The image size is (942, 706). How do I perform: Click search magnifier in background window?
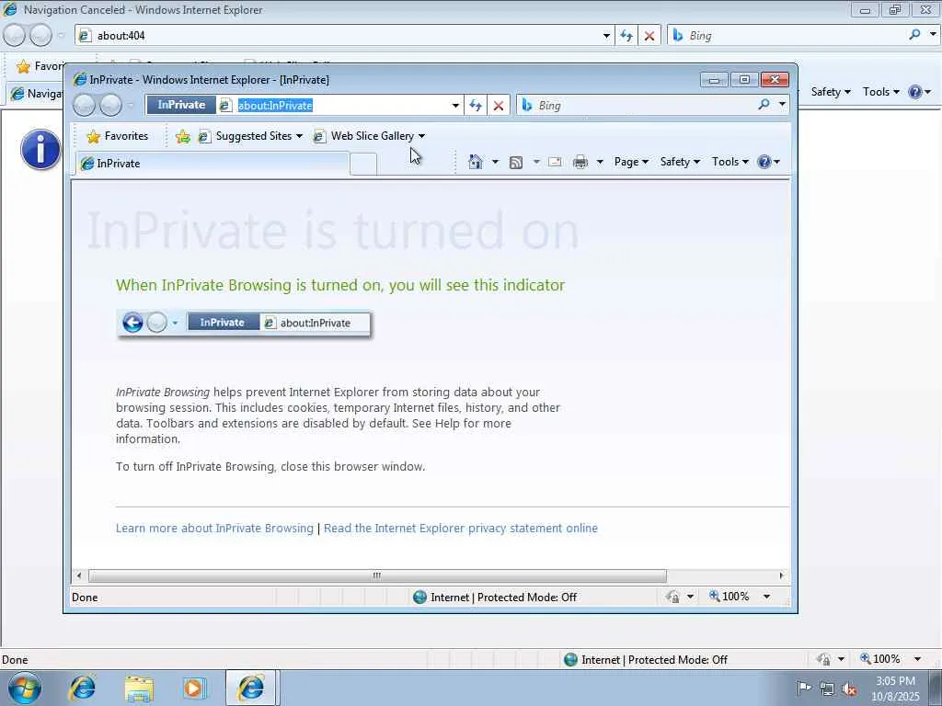pyautogui.click(x=914, y=35)
